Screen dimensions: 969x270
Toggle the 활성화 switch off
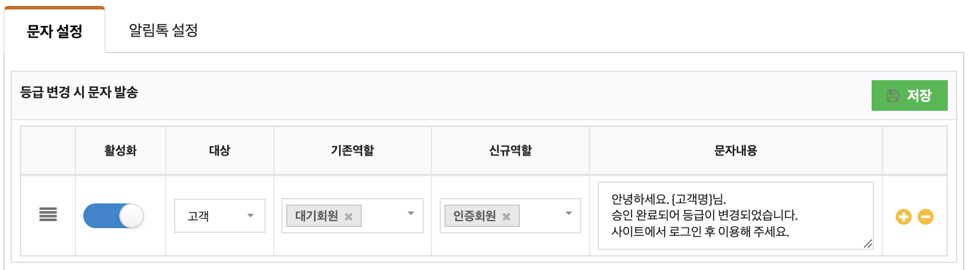113,216
